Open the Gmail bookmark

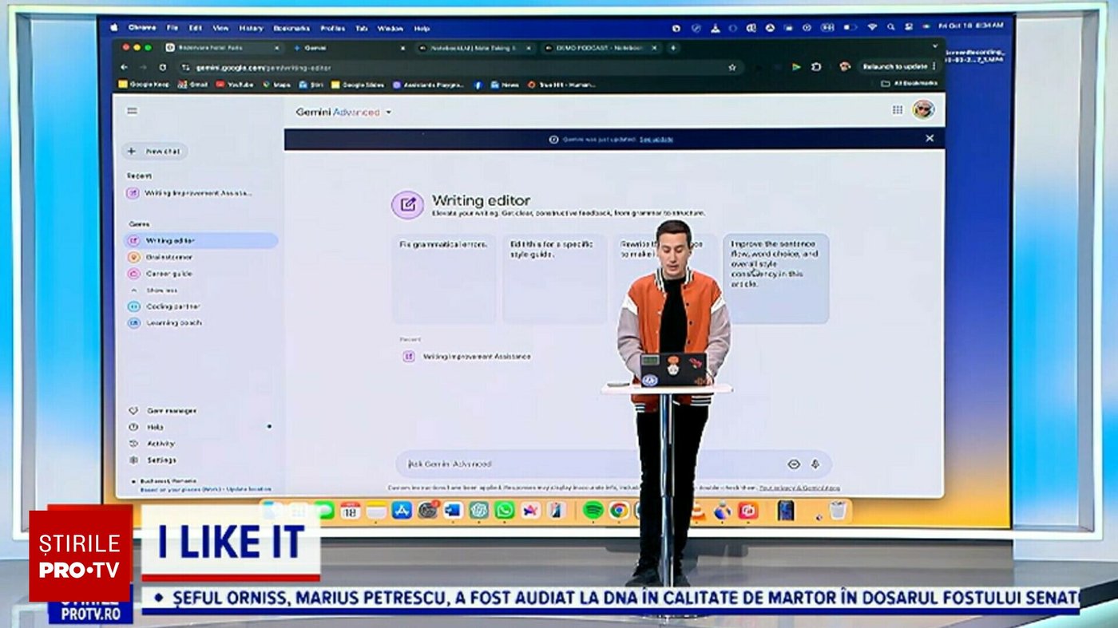[x=193, y=85]
